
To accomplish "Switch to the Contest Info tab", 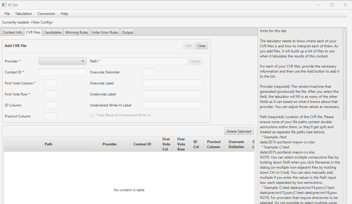I will click(x=13, y=32).
